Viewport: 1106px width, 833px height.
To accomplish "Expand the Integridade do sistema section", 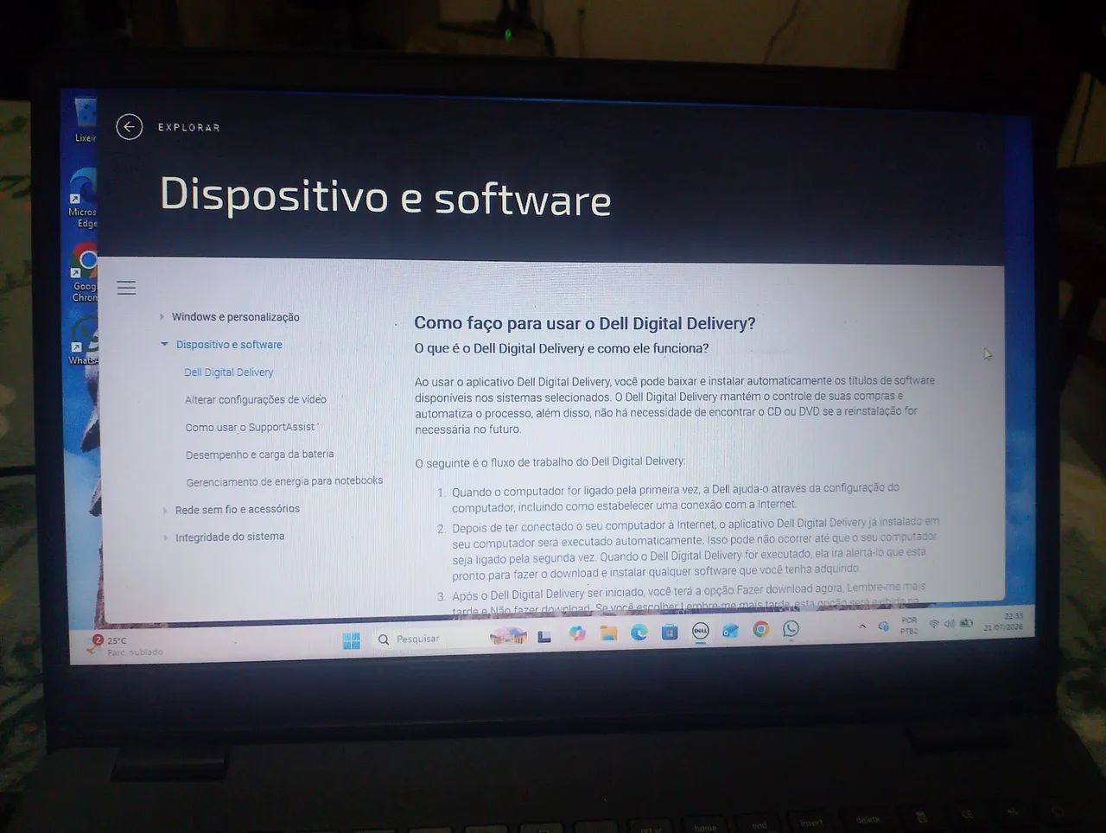I will point(165,537).
